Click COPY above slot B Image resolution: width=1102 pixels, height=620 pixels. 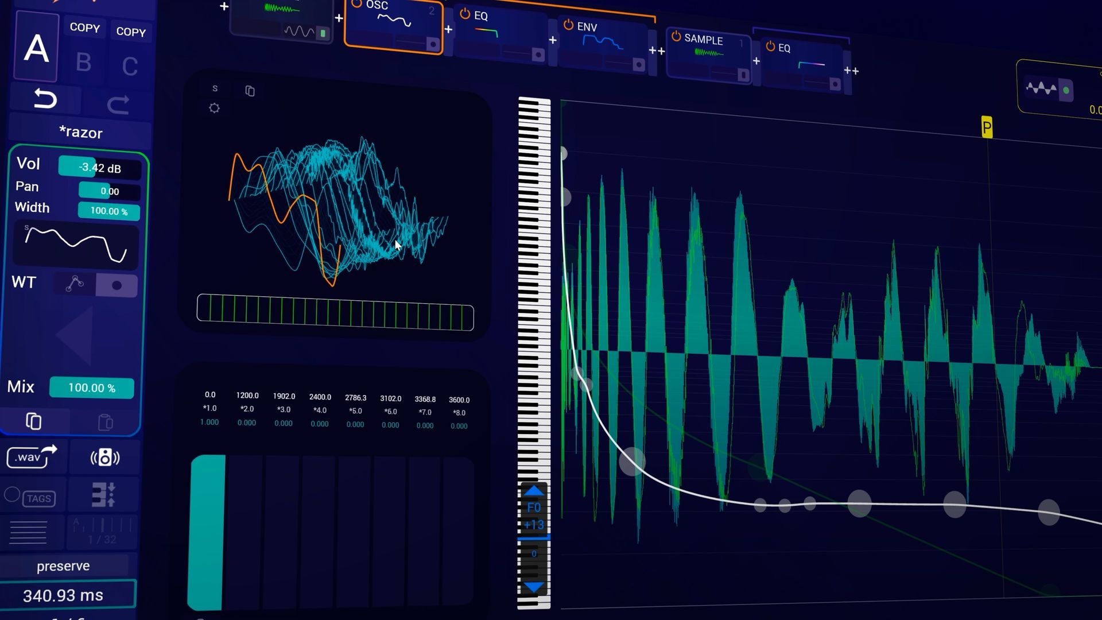coord(84,28)
